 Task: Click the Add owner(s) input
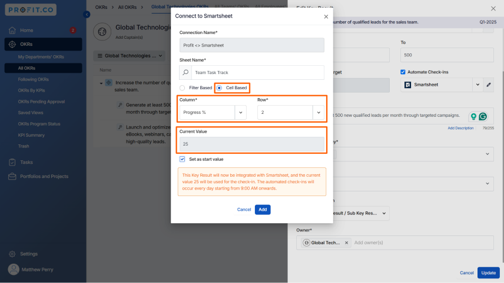point(369,242)
